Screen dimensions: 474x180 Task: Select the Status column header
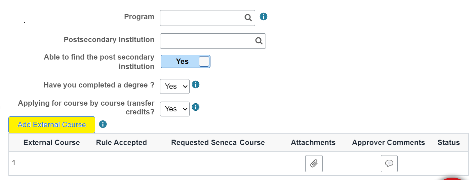pyautogui.click(x=448, y=143)
